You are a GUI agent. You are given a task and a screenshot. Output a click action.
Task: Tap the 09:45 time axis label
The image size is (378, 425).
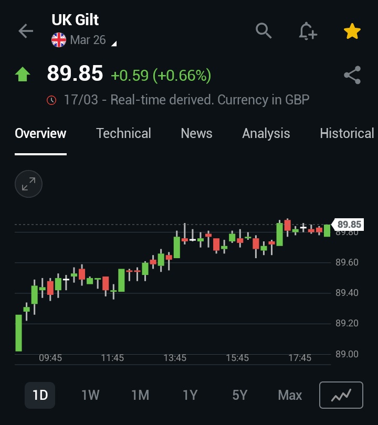click(50, 358)
